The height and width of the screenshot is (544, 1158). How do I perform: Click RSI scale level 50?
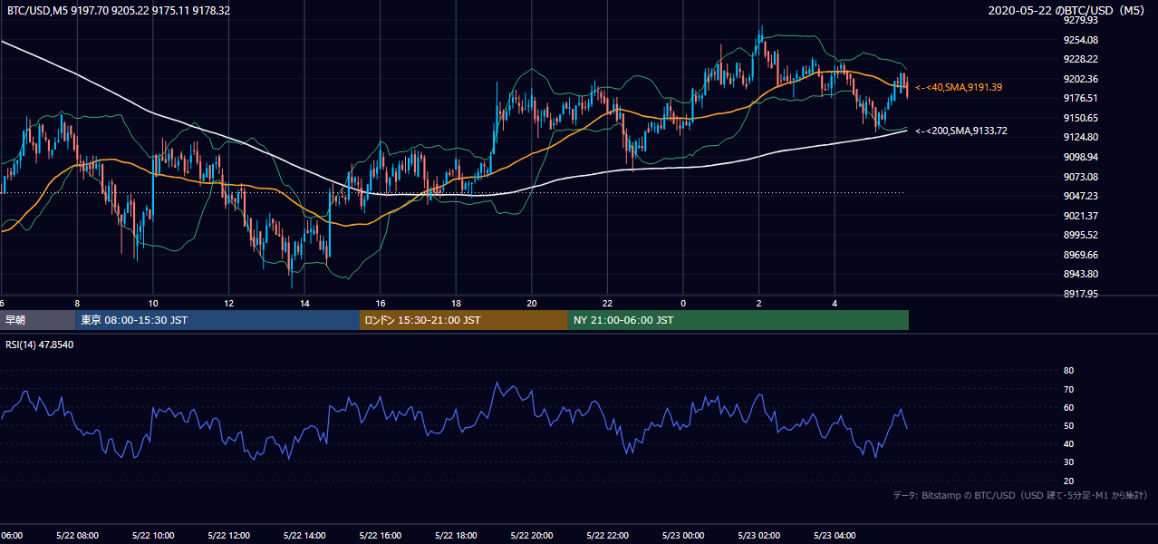coord(1068,425)
